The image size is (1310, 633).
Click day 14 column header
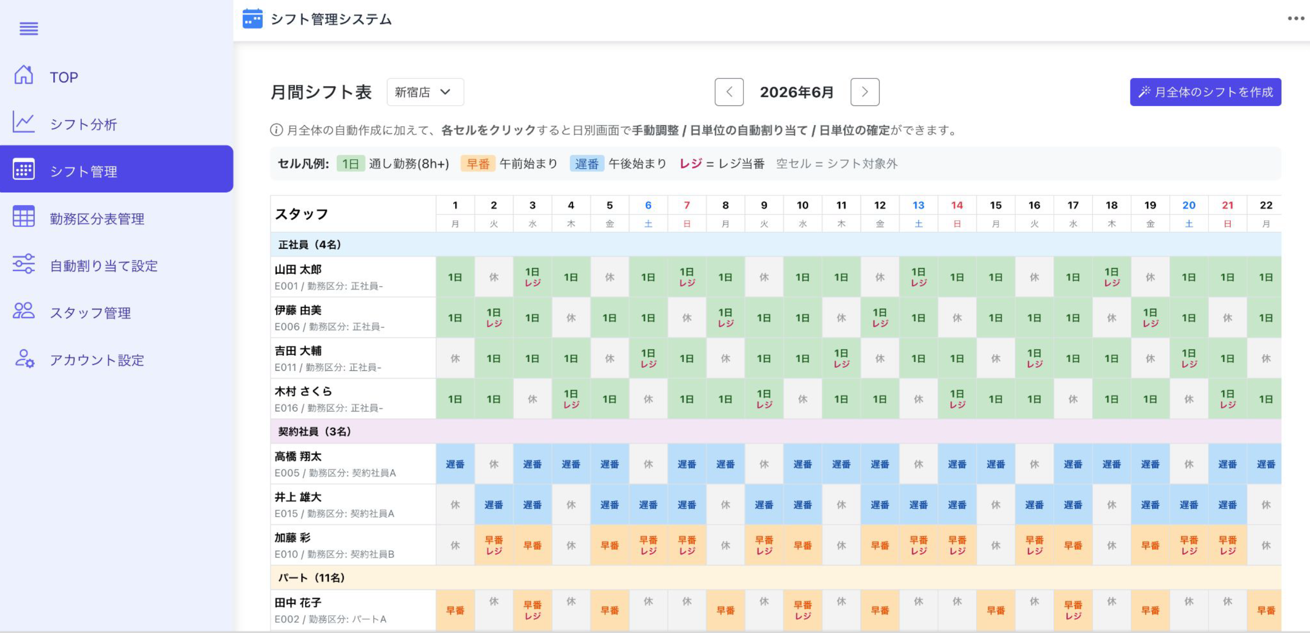click(x=957, y=214)
